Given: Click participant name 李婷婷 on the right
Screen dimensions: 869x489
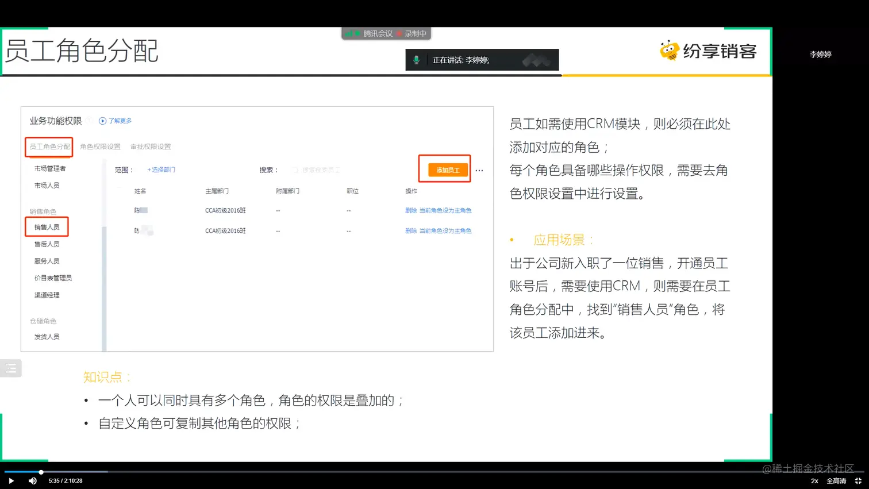Looking at the screenshot, I should pyautogui.click(x=820, y=55).
